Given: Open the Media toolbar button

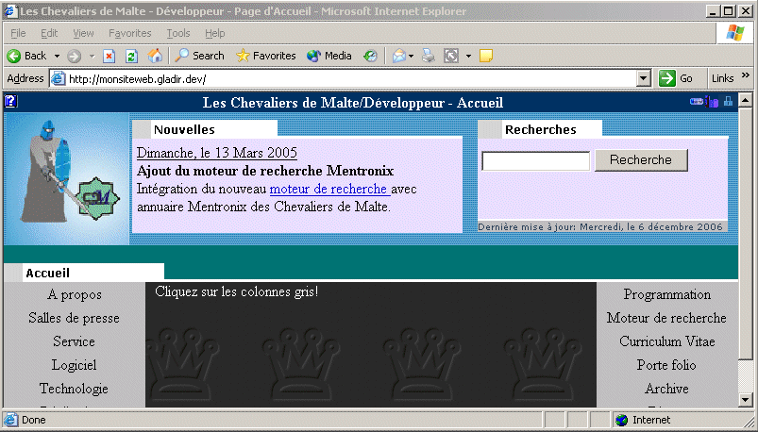Looking at the screenshot, I should 328,56.
